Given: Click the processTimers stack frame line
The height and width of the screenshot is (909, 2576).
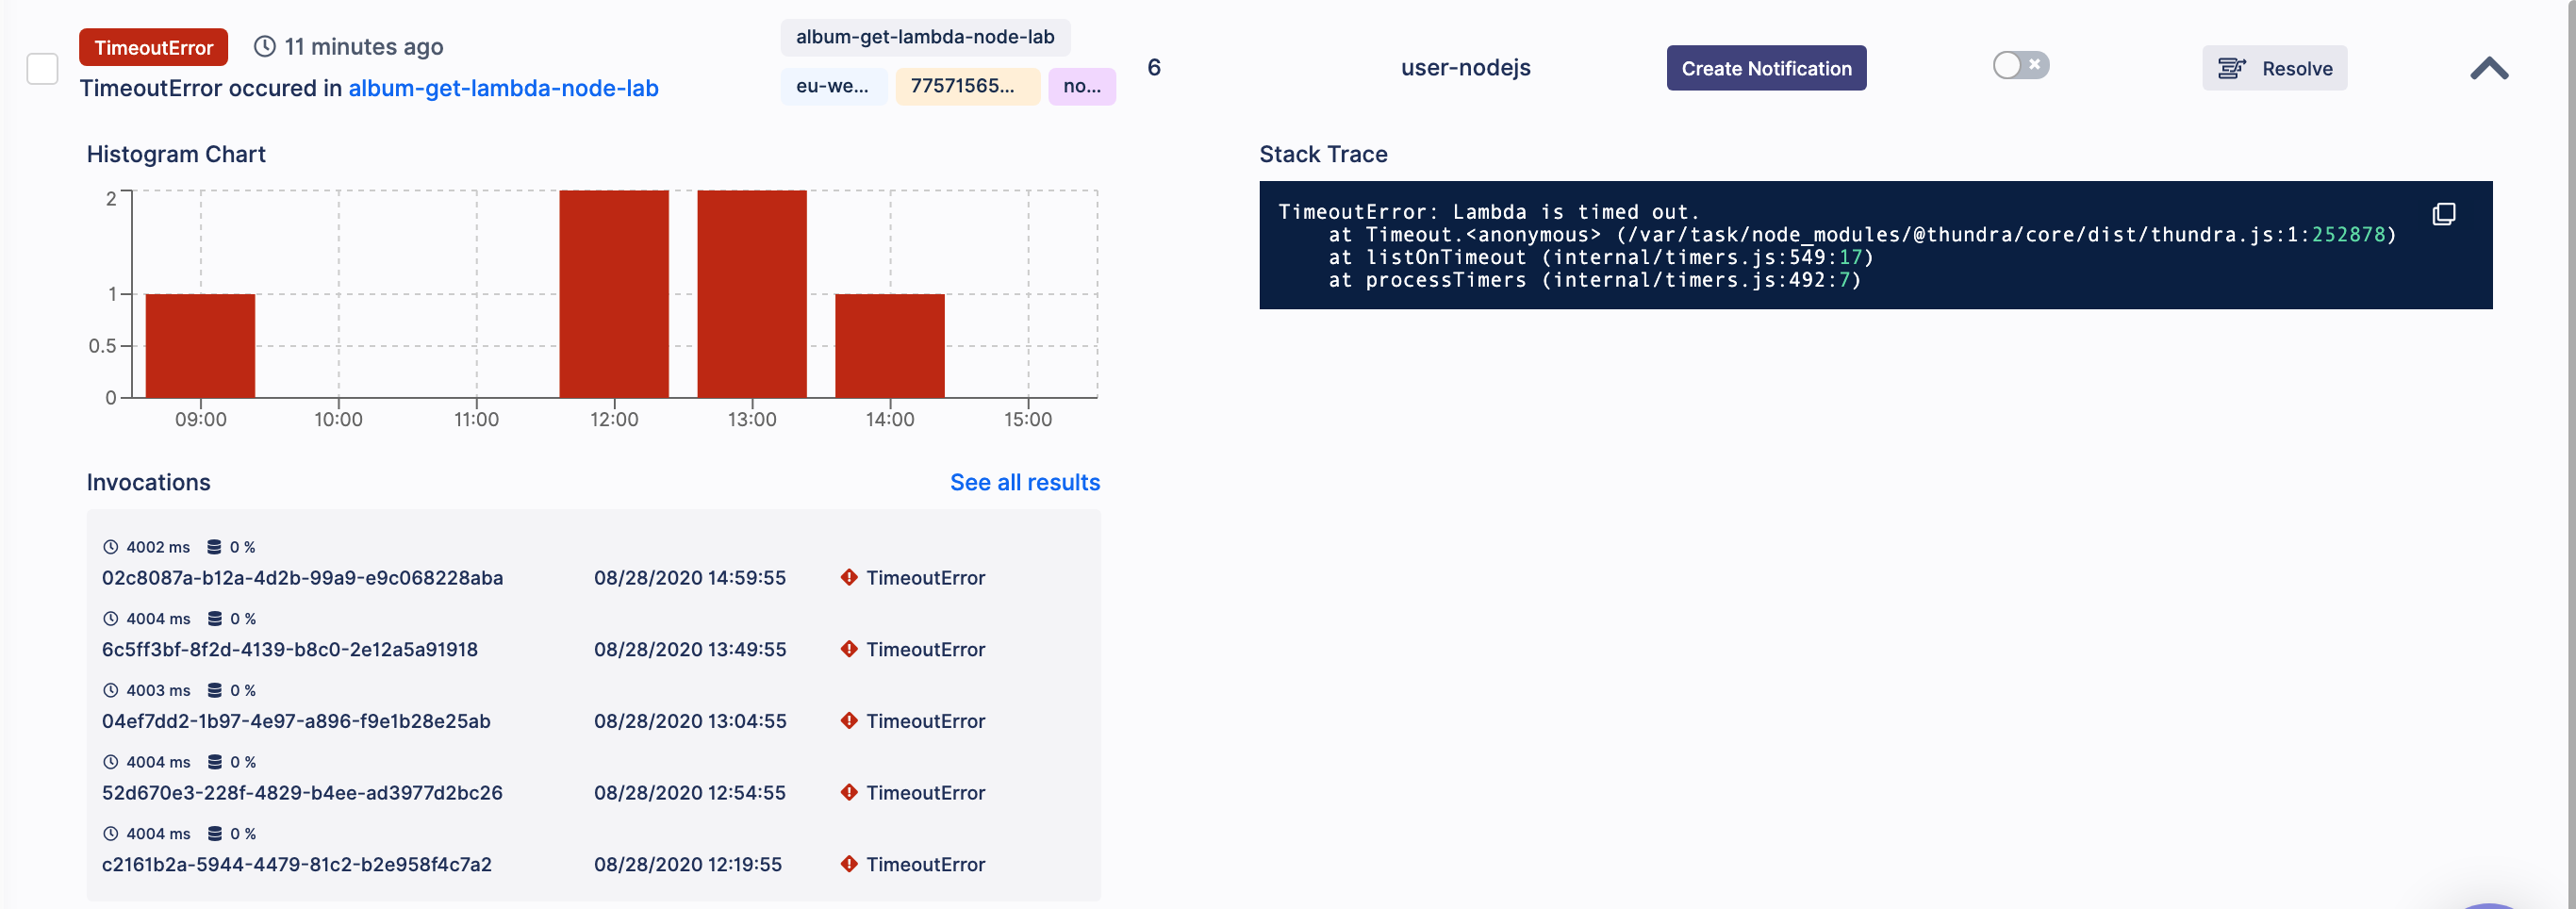Looking at the screenshot, I should click(1594, 281).
